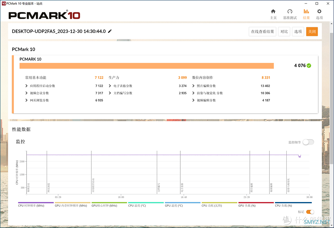334x228 pixels.
Task: Open the Options gear icon
Action: pyautogui.click(x=319, y=11)
